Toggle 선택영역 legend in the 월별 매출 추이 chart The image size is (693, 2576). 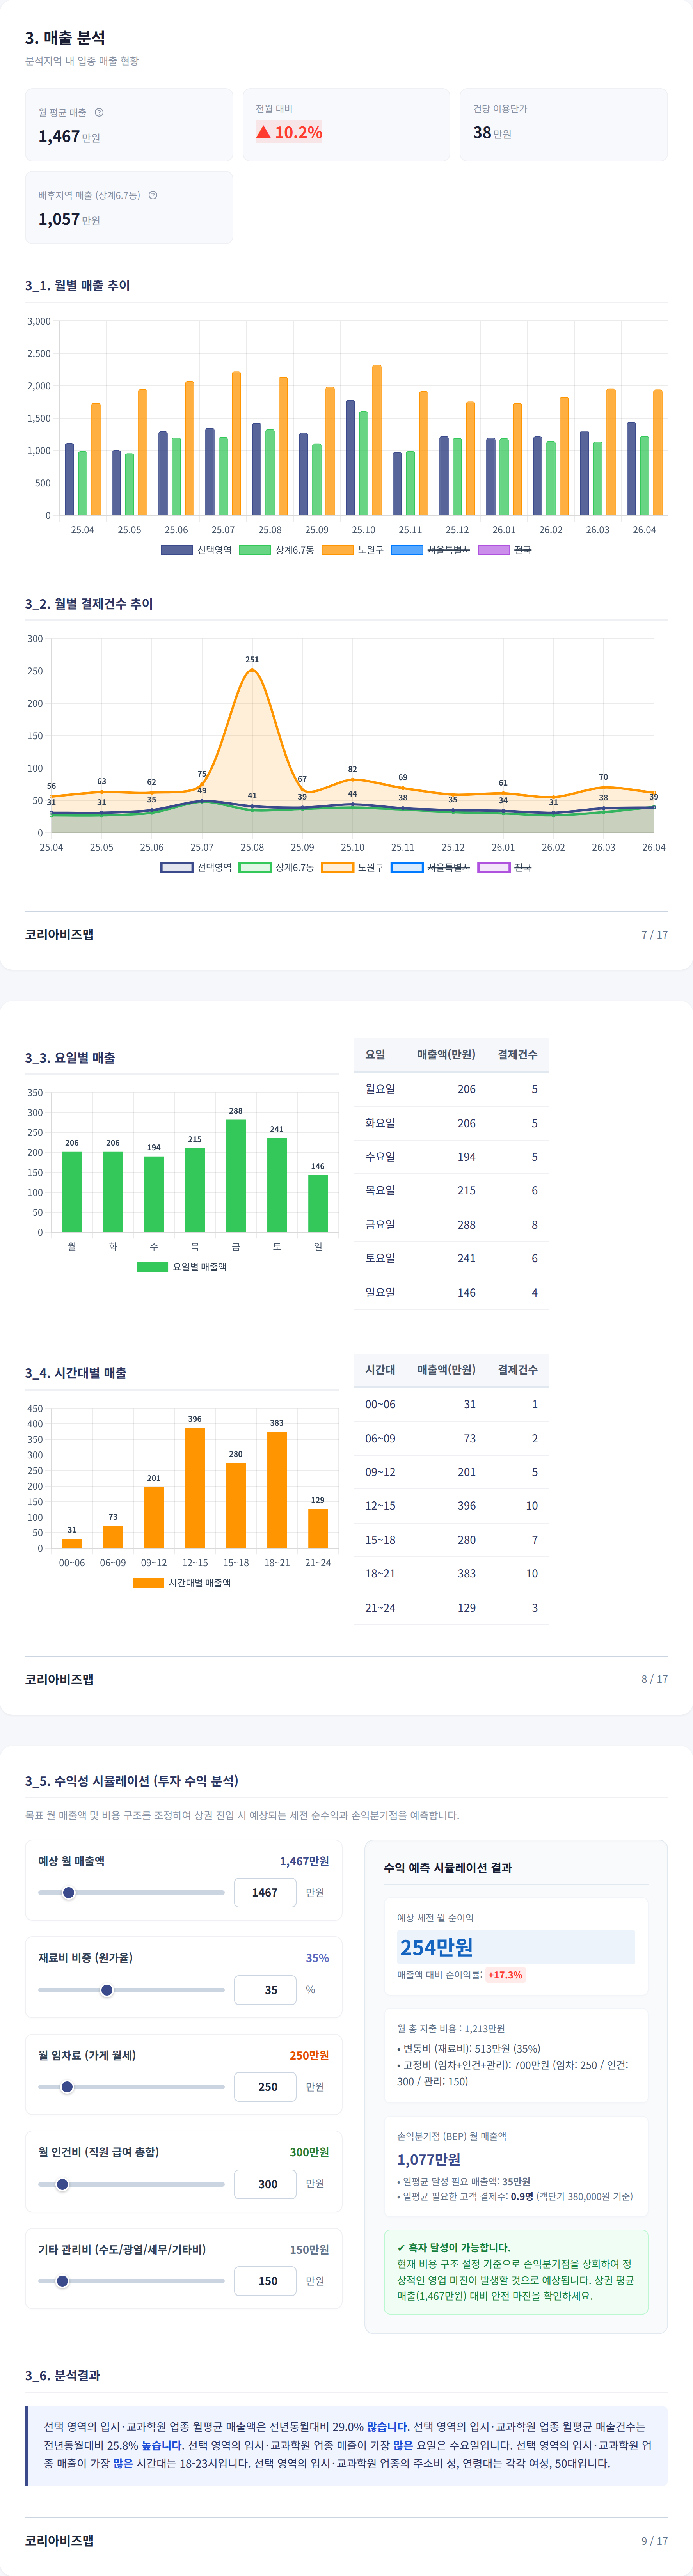pos(196,550)
